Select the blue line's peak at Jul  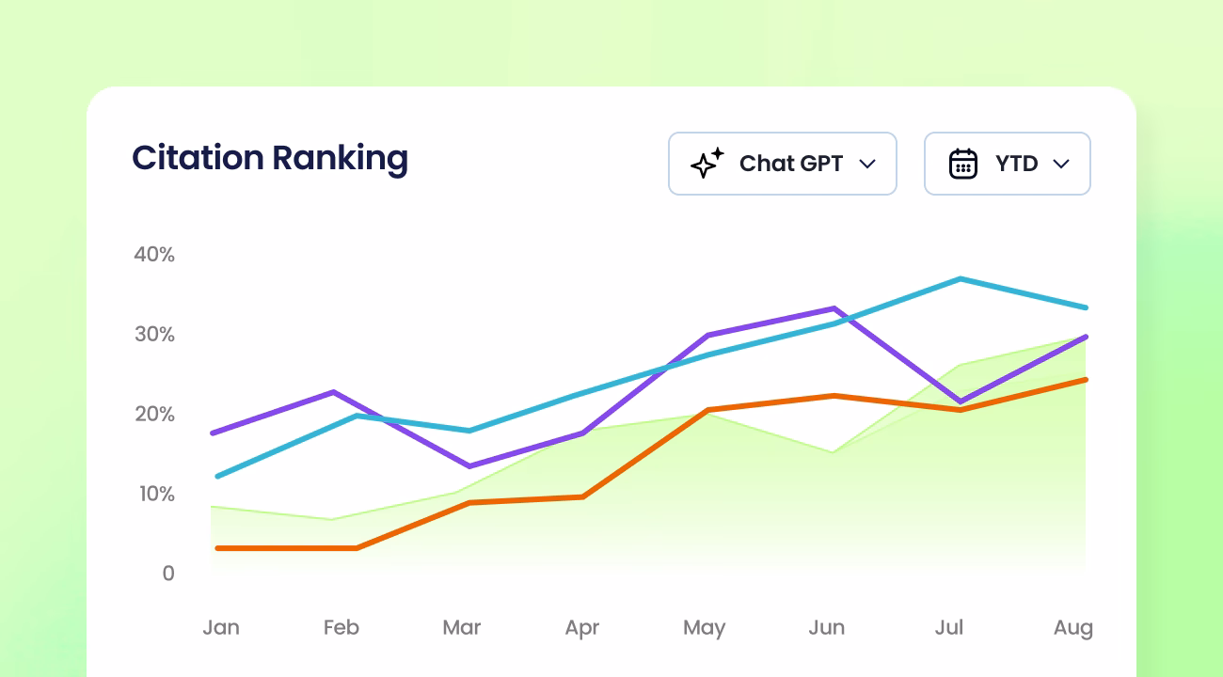[958, 279]
